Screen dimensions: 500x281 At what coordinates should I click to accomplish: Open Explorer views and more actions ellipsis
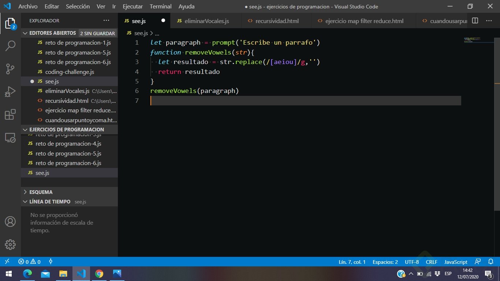pos(106,21)
